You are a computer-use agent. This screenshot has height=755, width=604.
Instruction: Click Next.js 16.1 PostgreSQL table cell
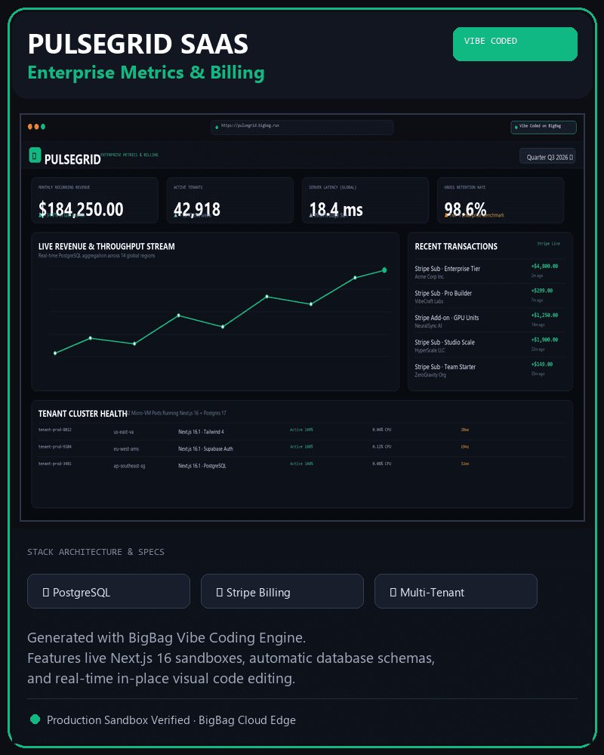pos(202,466)
